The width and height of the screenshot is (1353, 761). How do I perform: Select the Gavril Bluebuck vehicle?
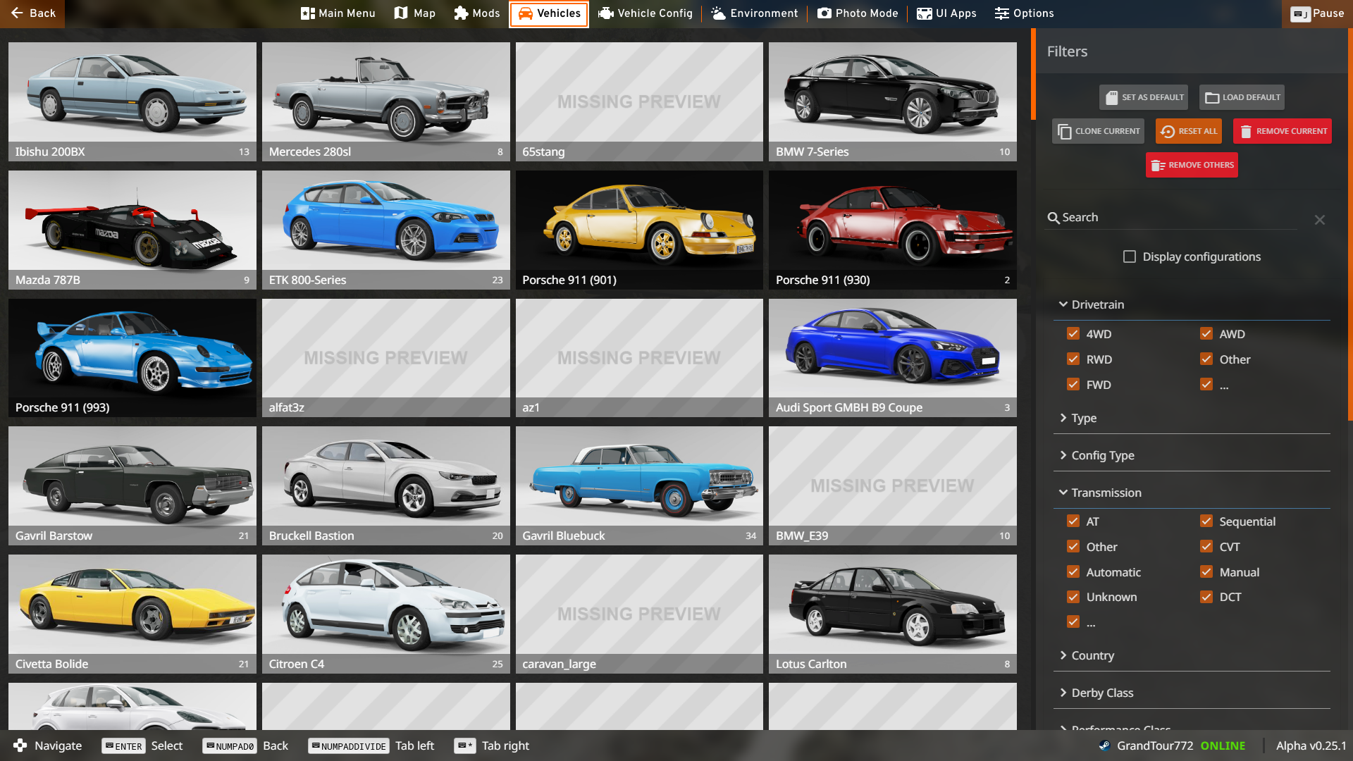point(639,485)
